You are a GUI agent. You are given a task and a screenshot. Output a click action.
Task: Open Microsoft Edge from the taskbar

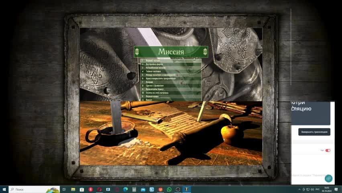pos(125,189)
